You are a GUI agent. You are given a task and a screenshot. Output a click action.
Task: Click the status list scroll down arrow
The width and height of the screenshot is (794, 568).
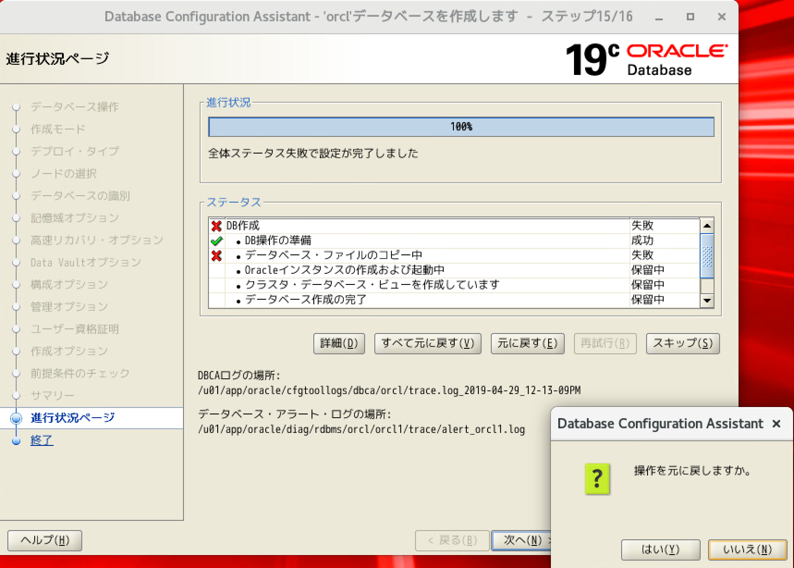(707, 301)
